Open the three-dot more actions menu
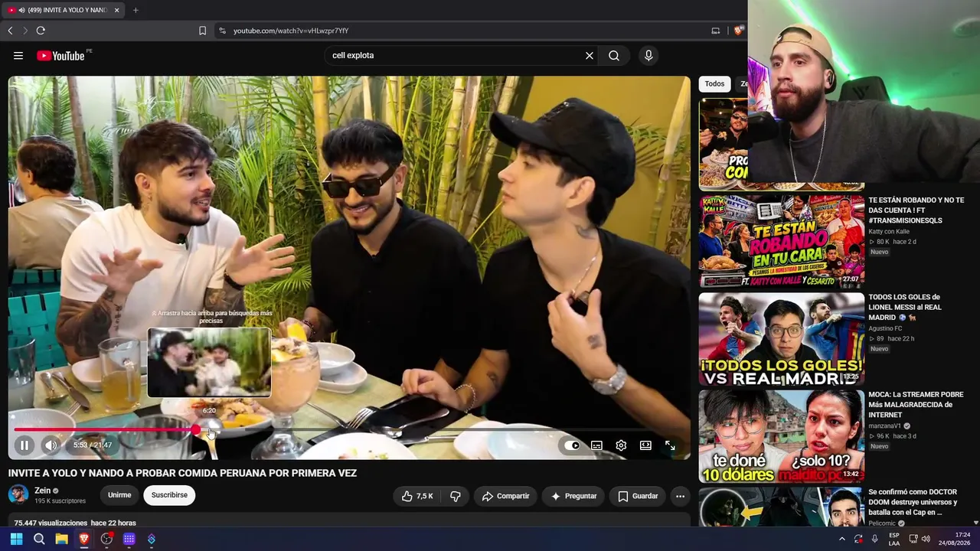The width and height of the screenshot is (980, 551). pyautogui.click(x=680, y=496)
